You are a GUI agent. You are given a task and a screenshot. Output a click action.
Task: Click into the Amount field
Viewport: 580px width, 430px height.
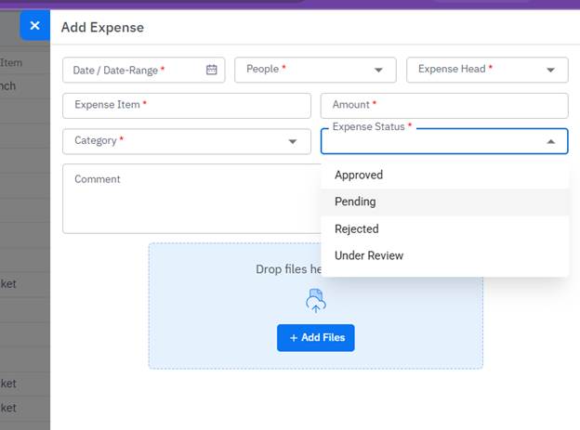[444, 105]
